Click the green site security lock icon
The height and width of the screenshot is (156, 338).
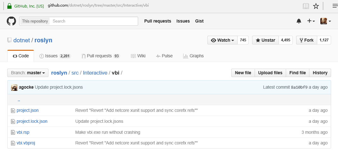point(9,6)
